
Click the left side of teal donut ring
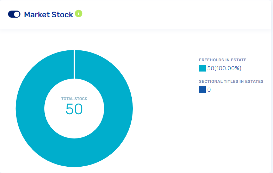point(30,109)
